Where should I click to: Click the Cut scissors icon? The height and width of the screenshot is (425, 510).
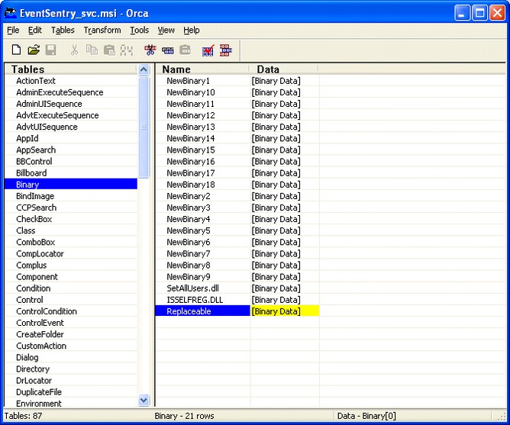point(75,50)
